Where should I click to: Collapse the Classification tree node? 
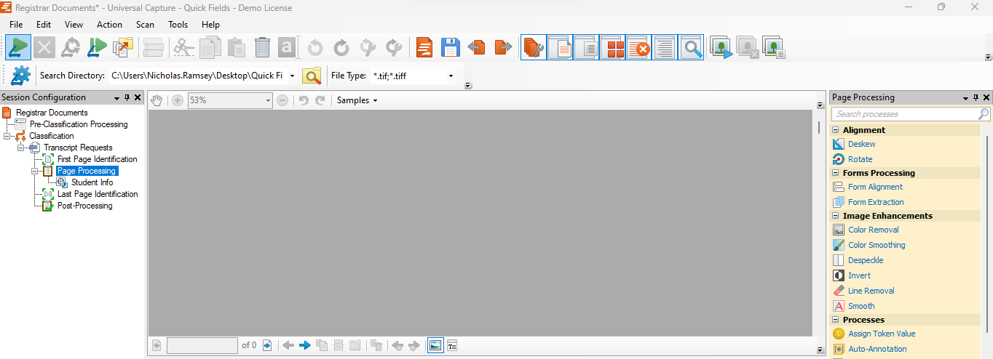coord(7,136)
